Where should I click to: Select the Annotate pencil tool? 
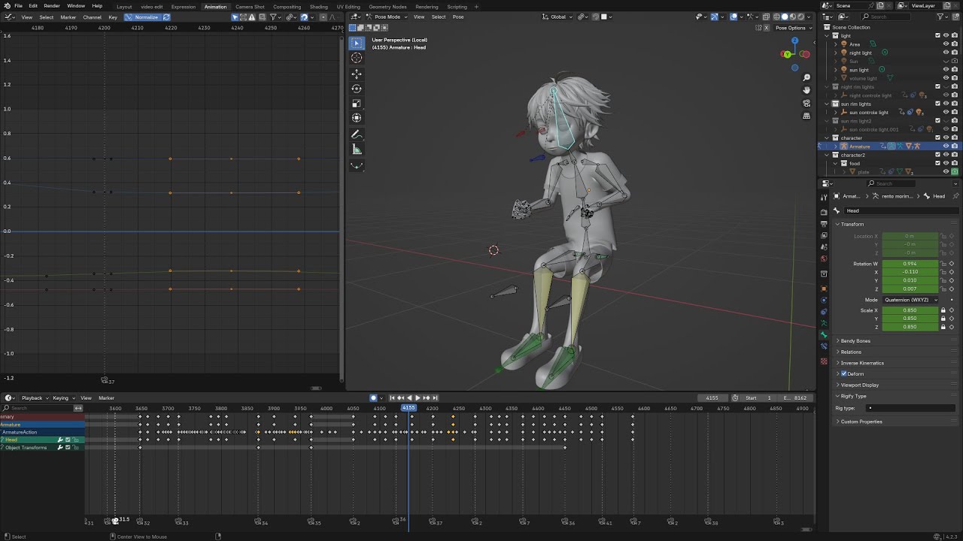click(357, 134)
